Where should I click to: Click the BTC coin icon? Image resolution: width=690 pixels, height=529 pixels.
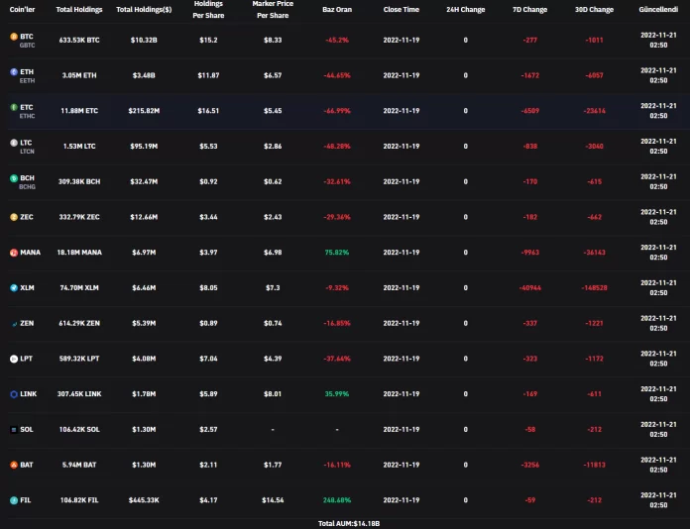[x=13, y=40]
